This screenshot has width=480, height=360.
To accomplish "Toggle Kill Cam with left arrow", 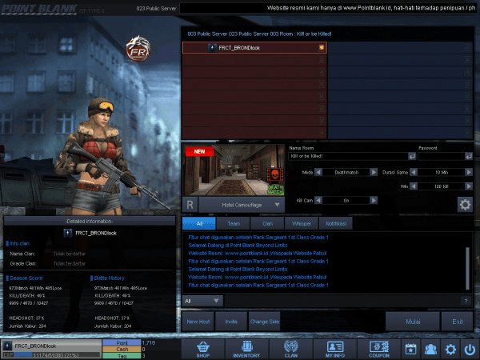I will coord(318,200).
